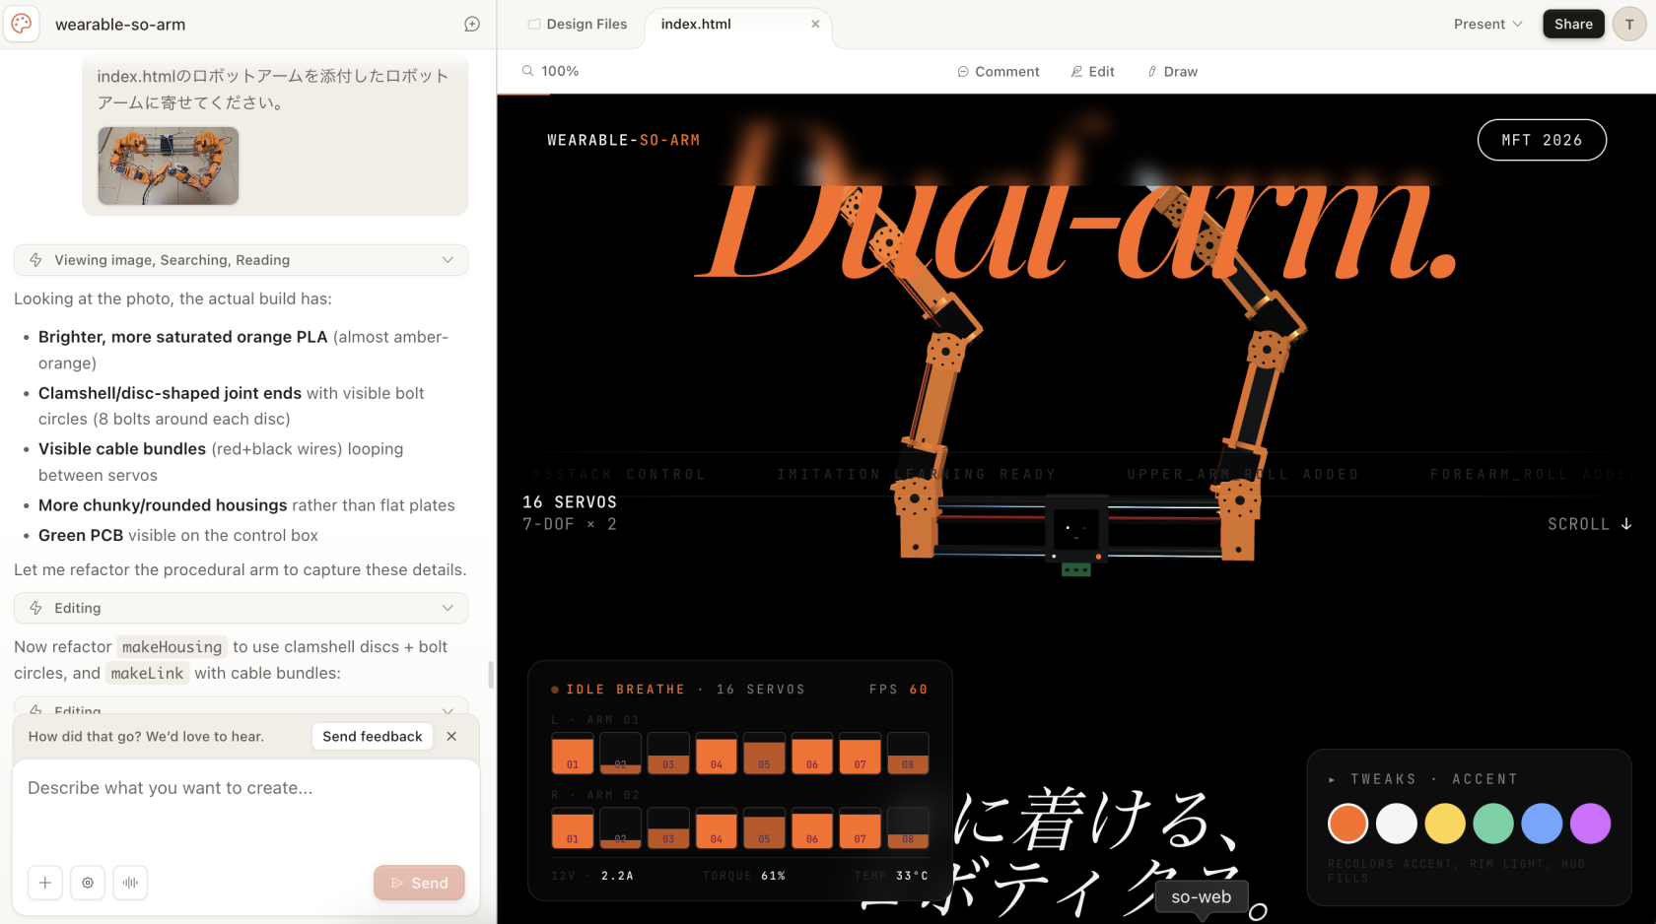This screenshot has height=924, width=1656.
Task: Open the plus attachment button in composer
Action: 45,883
